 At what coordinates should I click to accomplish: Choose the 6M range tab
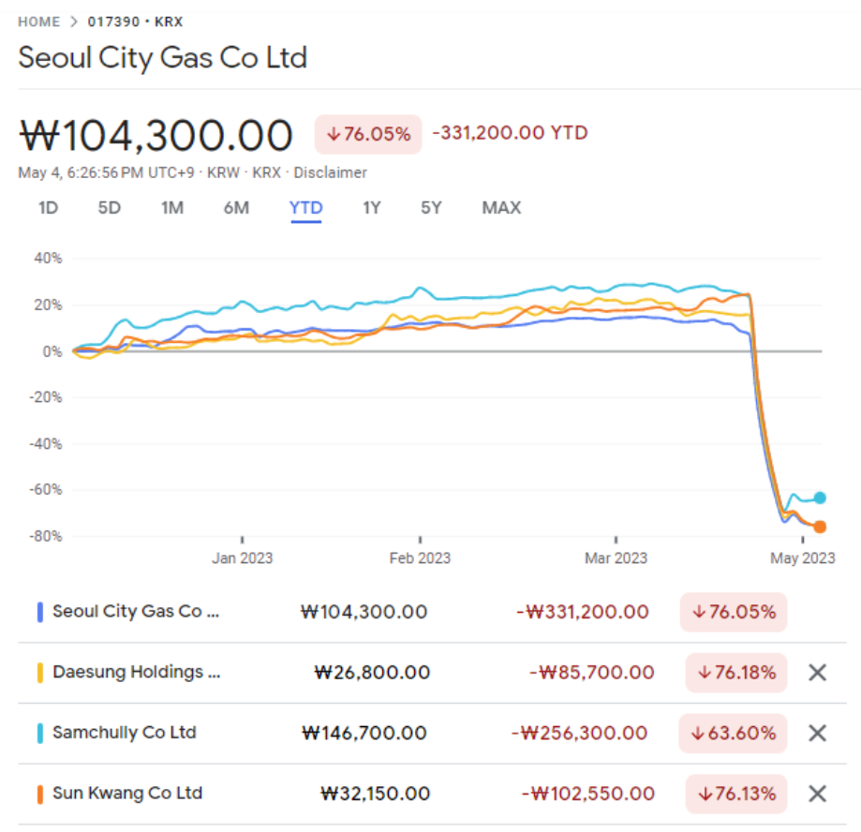236,208
